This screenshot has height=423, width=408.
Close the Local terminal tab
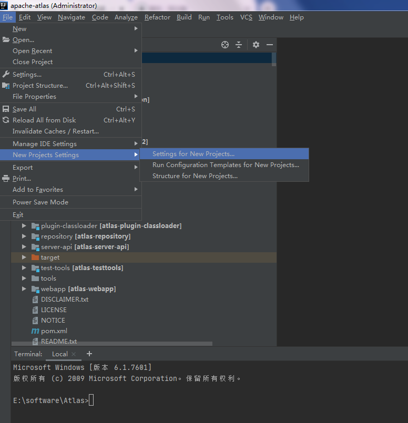pyautogui.click(x=74, y=354)
